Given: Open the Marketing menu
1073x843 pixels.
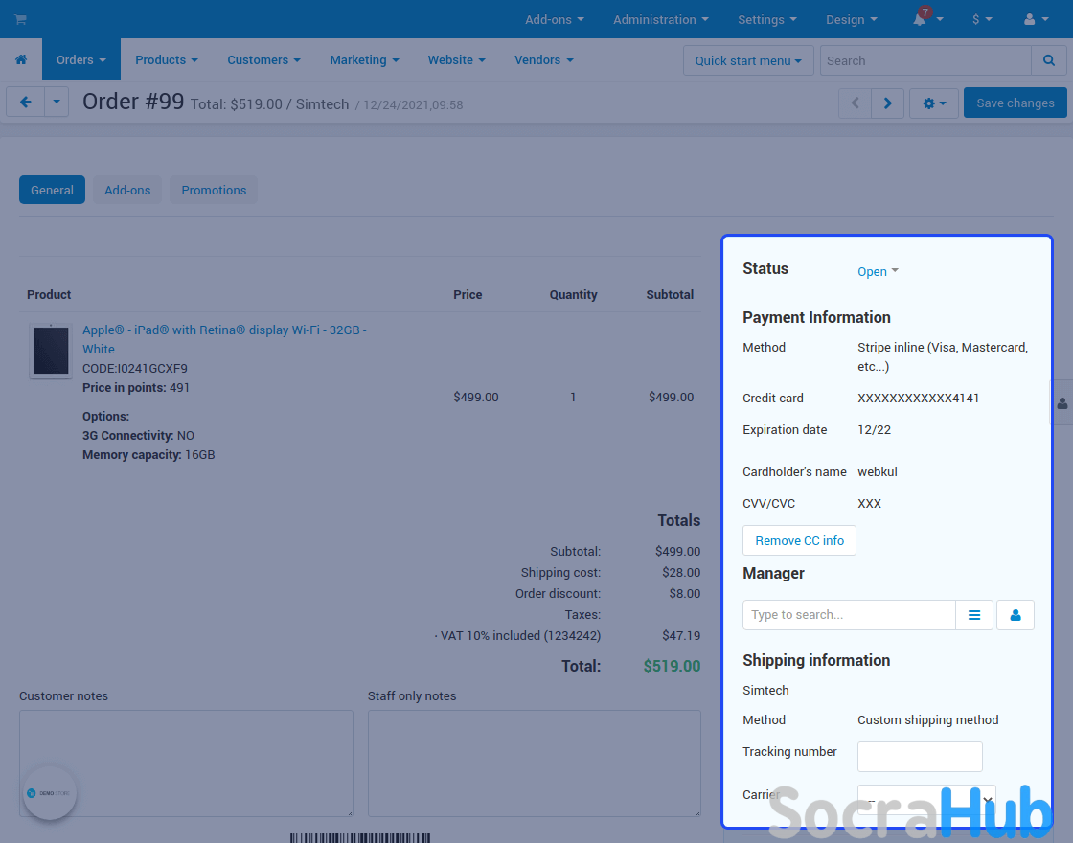Looking at the screenshot, I should point(364,59).
